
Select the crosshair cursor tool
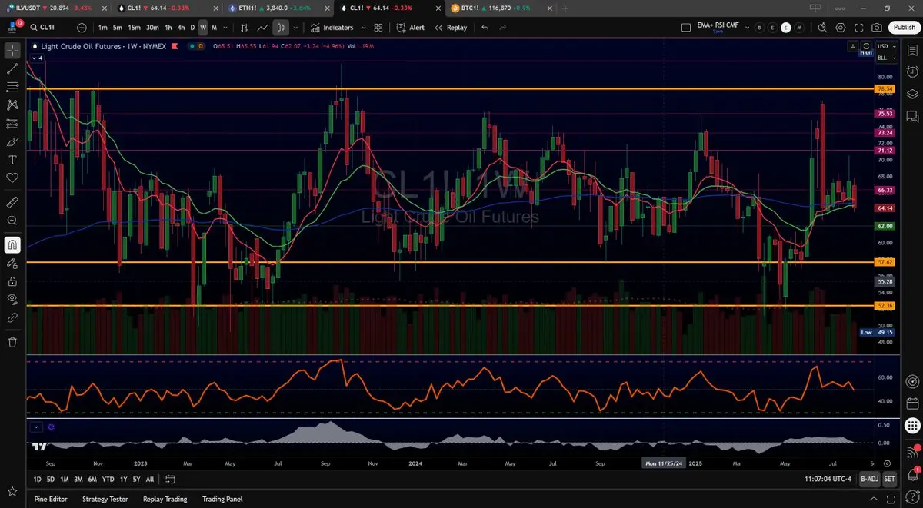[12, 50]
